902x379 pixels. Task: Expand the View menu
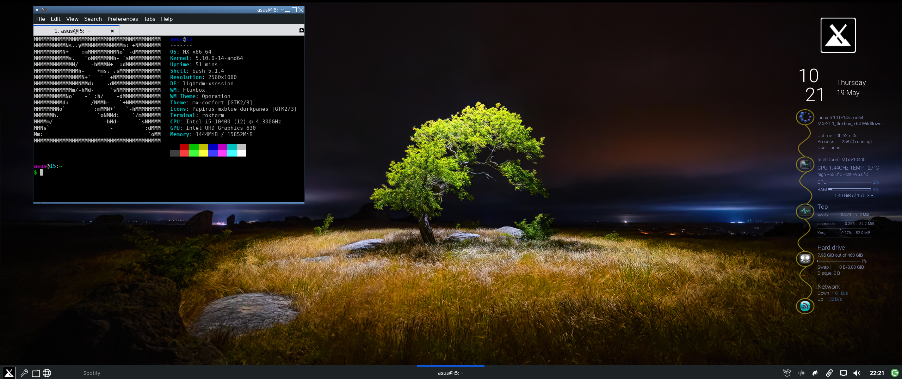pos(72,19)
